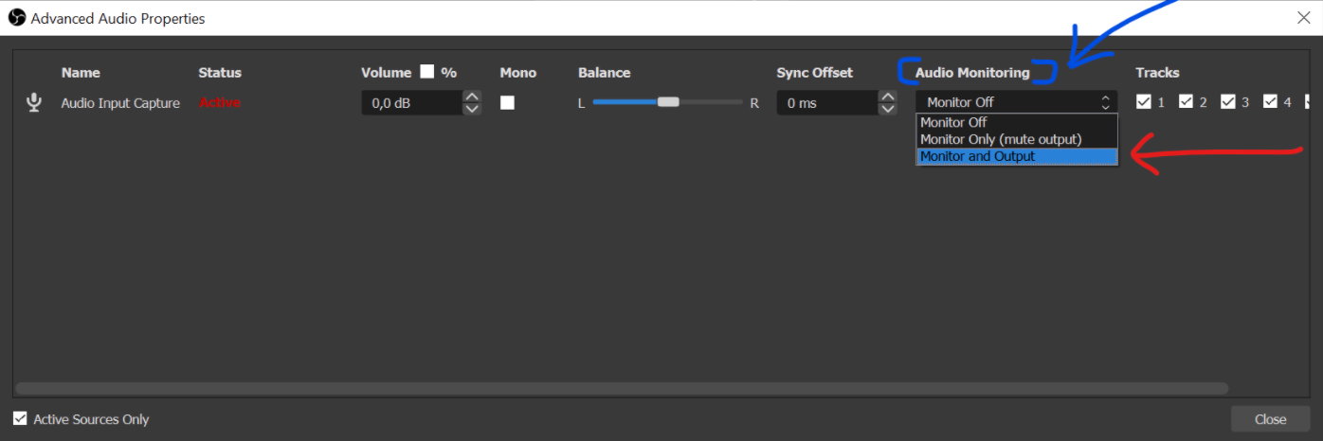Toggle track 3 checkbox
The image size is (1323, 441).
point(1227,102)
